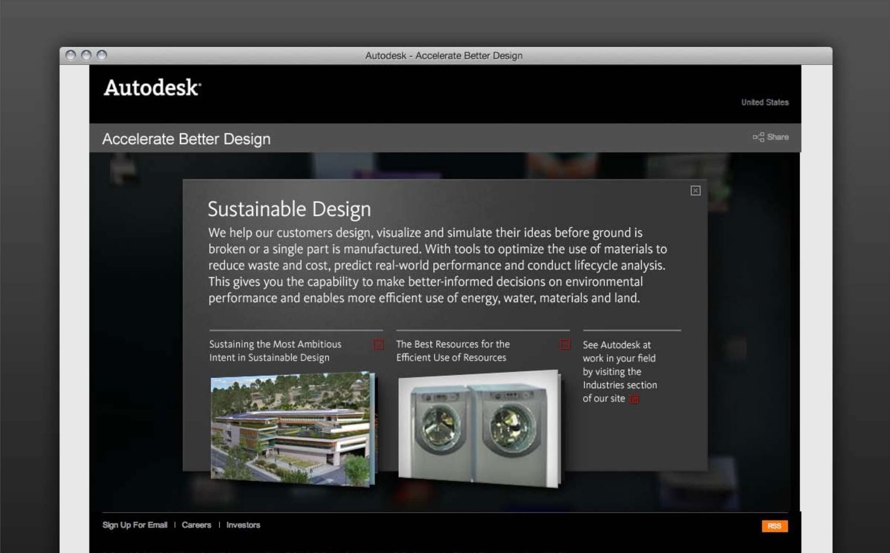Click the Sustainable Design title text

(289, 209)
